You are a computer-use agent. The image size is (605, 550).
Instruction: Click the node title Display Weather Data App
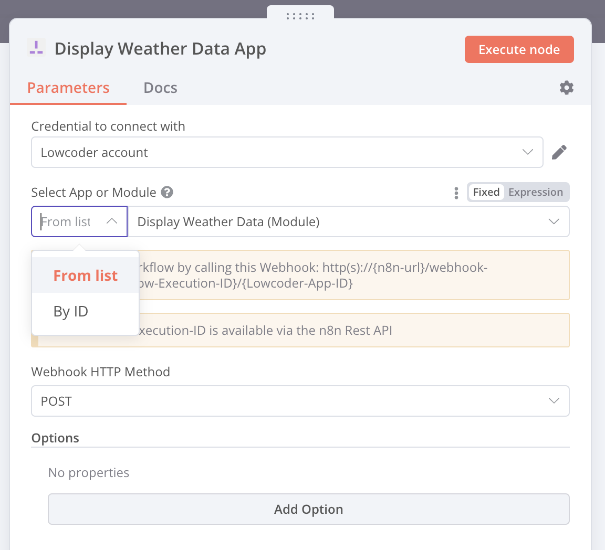pyautogui.click(x=160, y=49)
